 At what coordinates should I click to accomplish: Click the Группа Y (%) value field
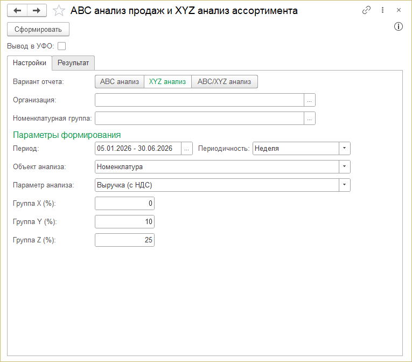coord(124,221)
